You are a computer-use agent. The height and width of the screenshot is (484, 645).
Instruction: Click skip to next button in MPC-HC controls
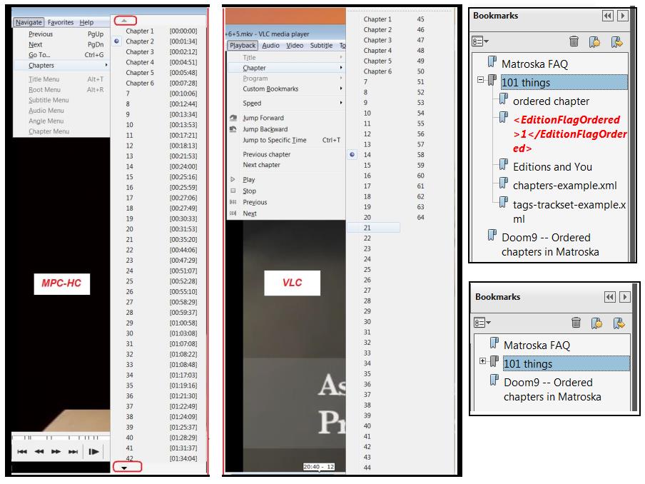[73, 451]
